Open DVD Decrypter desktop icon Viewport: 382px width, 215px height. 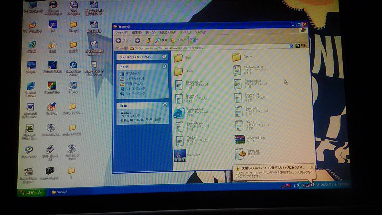tap(73, 8)
